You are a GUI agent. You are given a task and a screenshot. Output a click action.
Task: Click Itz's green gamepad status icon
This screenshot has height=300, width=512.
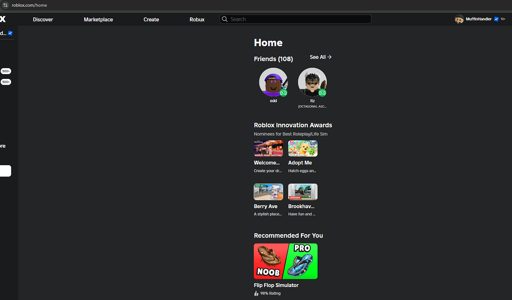click(323, 93)
